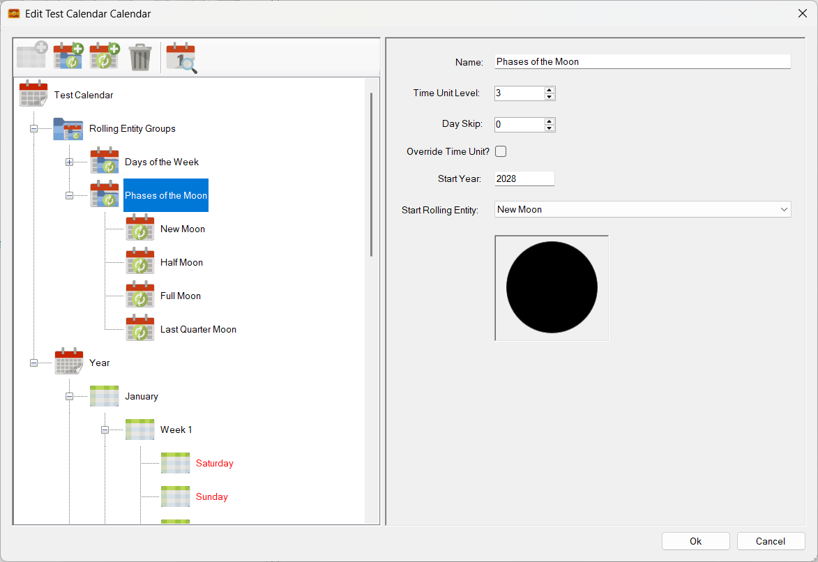Click the add rolling entity toolbar icon
Viewport: 818px width, 562px height.
click(105, 56)
